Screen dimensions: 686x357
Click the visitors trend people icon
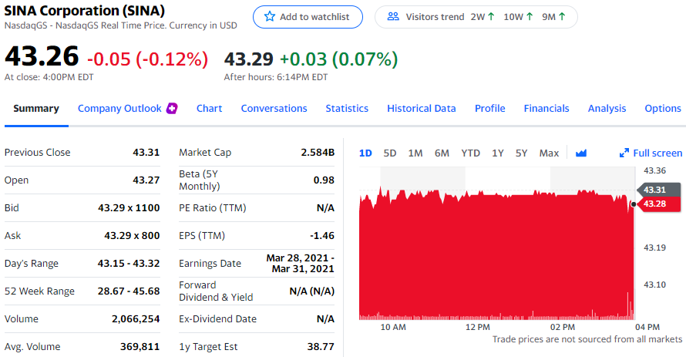(393, 17)
